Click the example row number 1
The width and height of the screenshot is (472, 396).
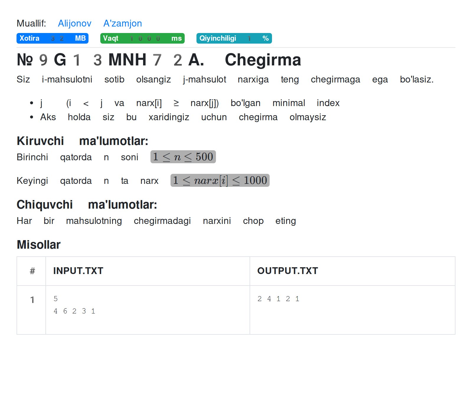(x=32, y=300)
